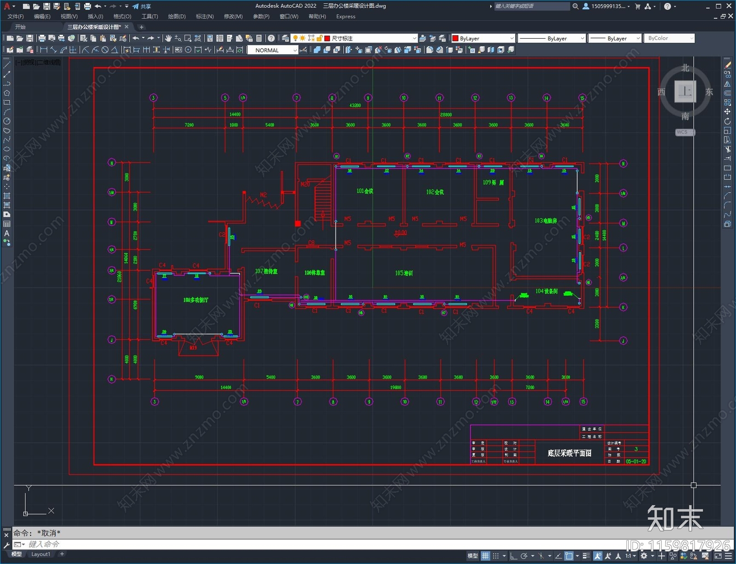
Task: Switch to the 开始 tab
Action: click(x=20, y=27)
